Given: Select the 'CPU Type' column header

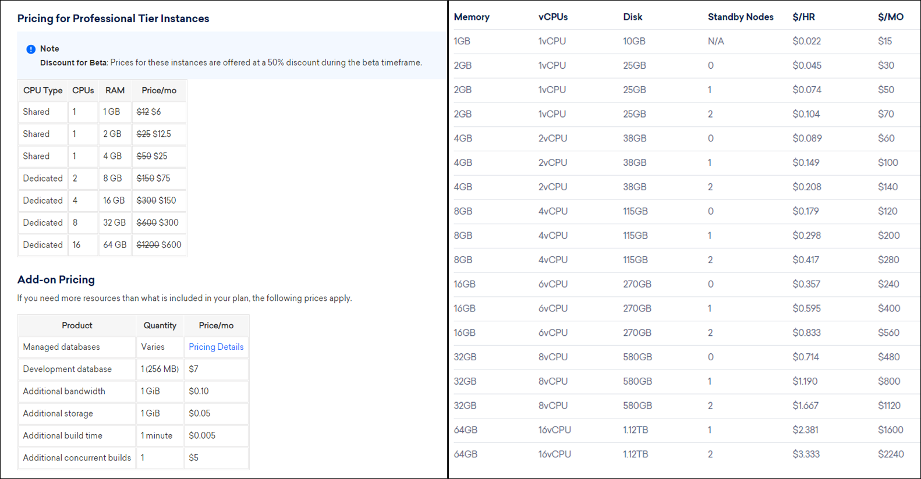Looking at the screenshot, I should click(42, 90).
